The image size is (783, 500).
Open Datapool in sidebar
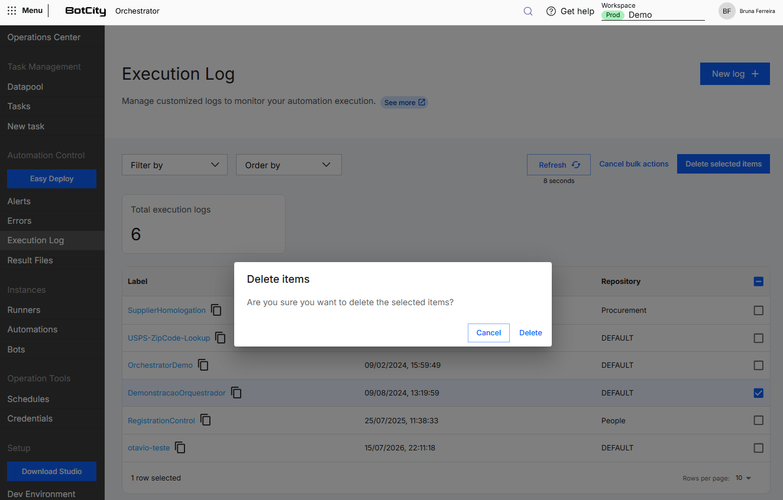[25, 87]
